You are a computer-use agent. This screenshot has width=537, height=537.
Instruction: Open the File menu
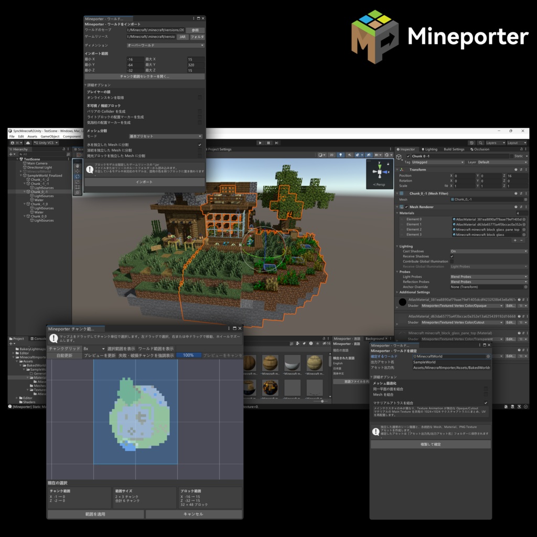[x=12, y=136]
